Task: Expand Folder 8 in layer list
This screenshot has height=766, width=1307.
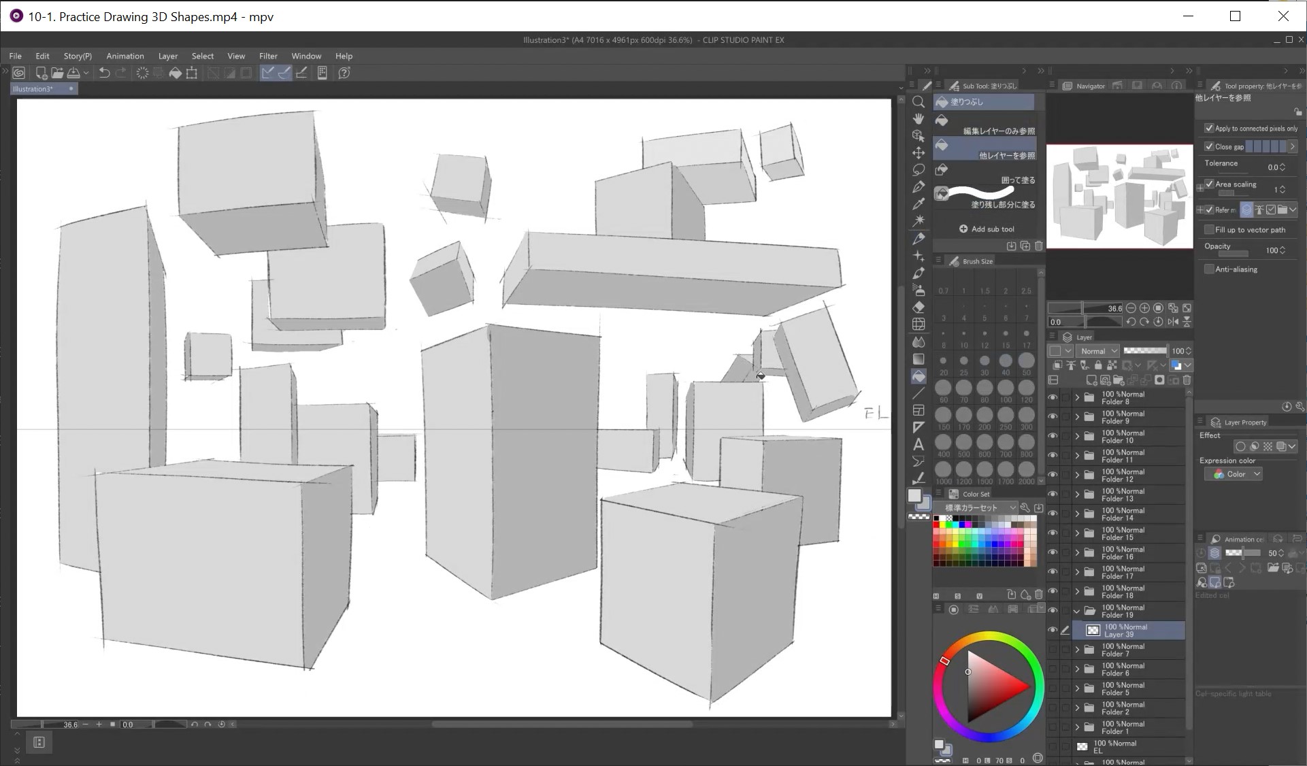Action: point(1077,397)
